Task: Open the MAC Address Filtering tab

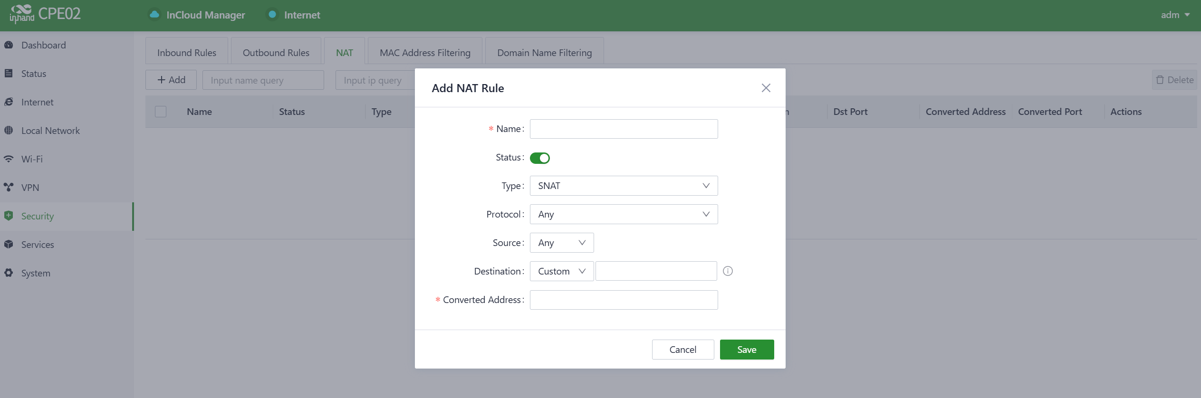Action: (x=425, y=53)
